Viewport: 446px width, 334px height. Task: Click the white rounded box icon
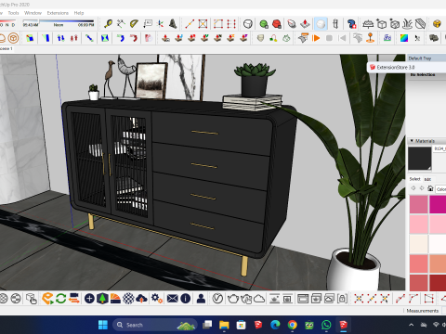247,23
